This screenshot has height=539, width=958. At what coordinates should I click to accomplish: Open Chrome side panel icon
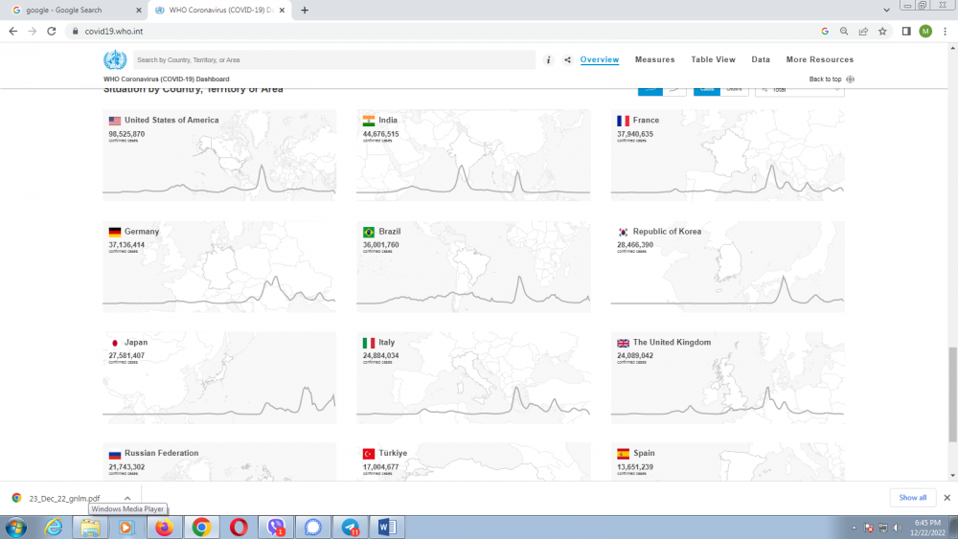[906, 31]
